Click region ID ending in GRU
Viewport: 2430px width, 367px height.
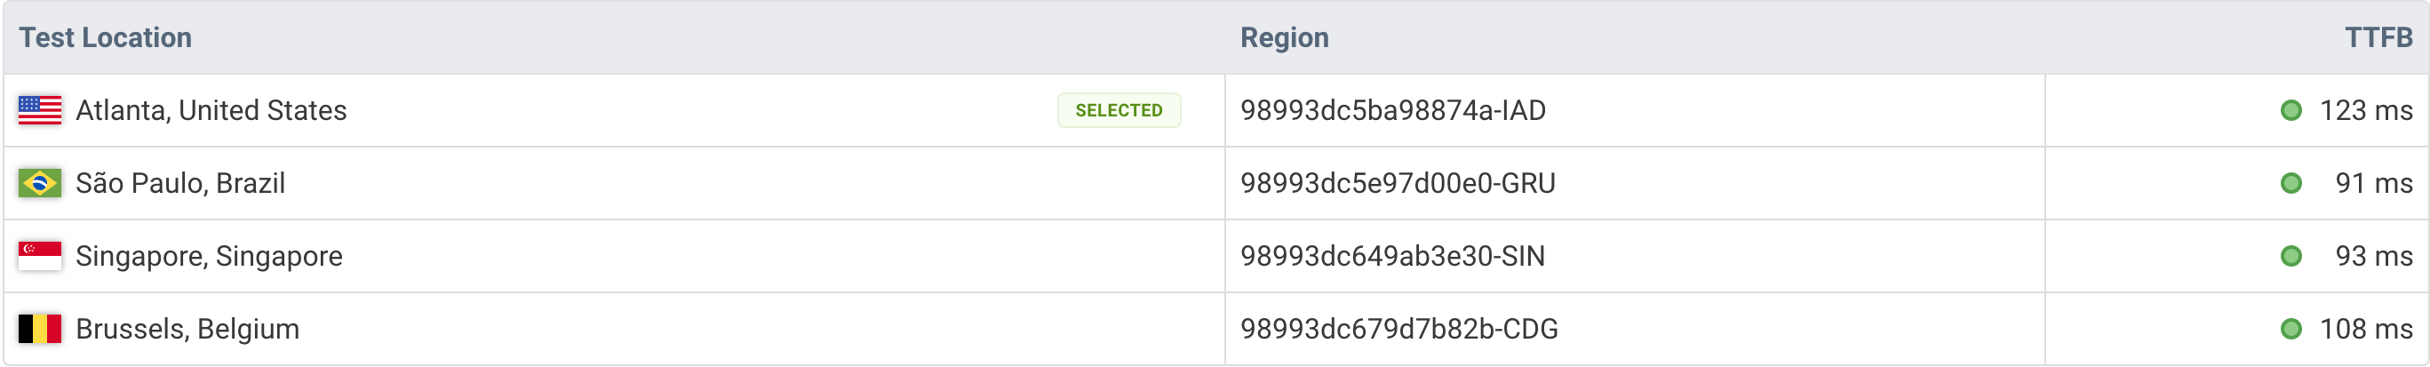tap(1397, 183)
